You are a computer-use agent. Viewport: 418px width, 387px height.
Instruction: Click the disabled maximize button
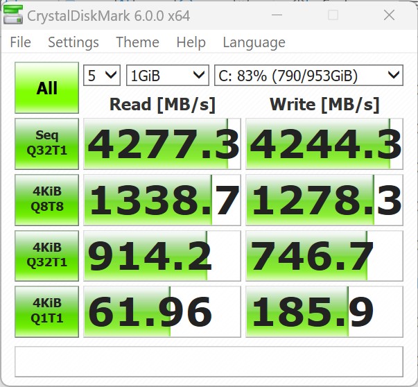[x=333, y=15]
